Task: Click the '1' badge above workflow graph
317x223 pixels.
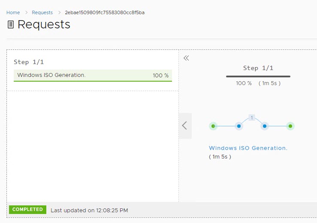Action: click(252, 117)
